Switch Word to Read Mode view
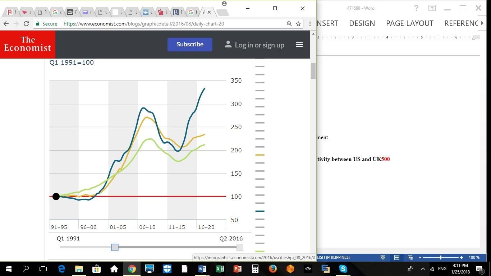The height and width of the screenshot is (276, 491). coord(383,258)
